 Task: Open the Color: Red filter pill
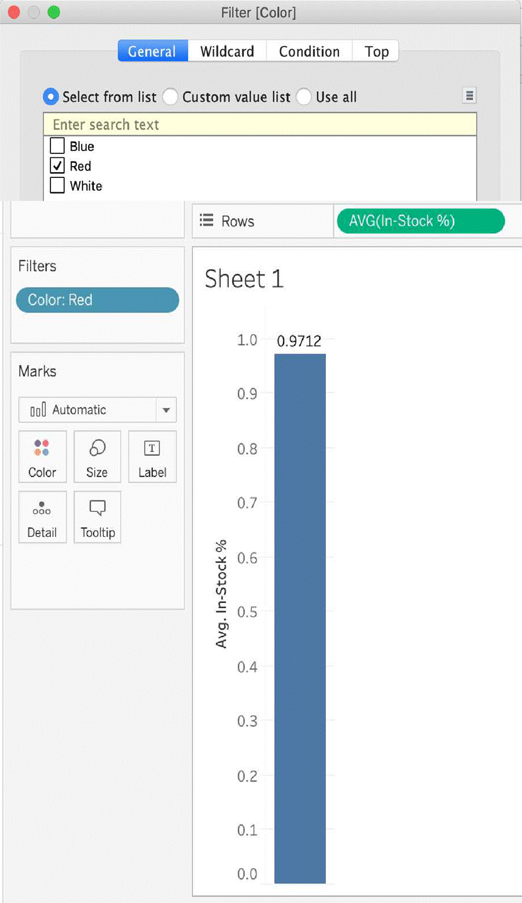tap(97, 300)
